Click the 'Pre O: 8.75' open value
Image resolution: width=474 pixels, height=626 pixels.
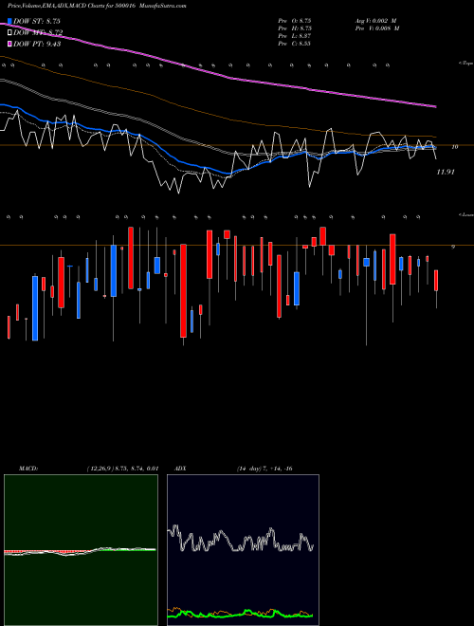tap(295, 21)
